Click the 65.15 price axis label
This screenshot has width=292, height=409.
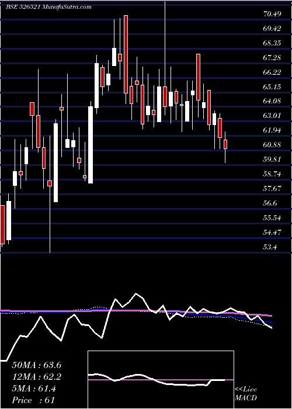click(272, 86)
